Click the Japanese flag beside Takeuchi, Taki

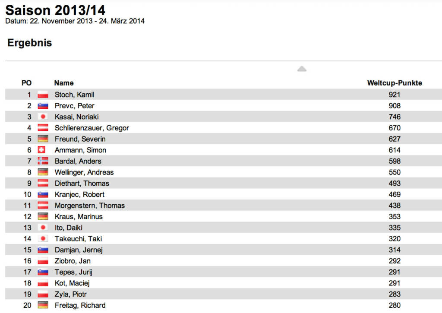pyautogui.click(x=43, y=239)
